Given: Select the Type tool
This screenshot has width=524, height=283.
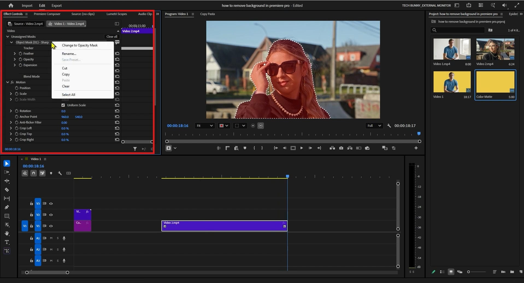Looking at the screenshot, I should pos(7,242).
